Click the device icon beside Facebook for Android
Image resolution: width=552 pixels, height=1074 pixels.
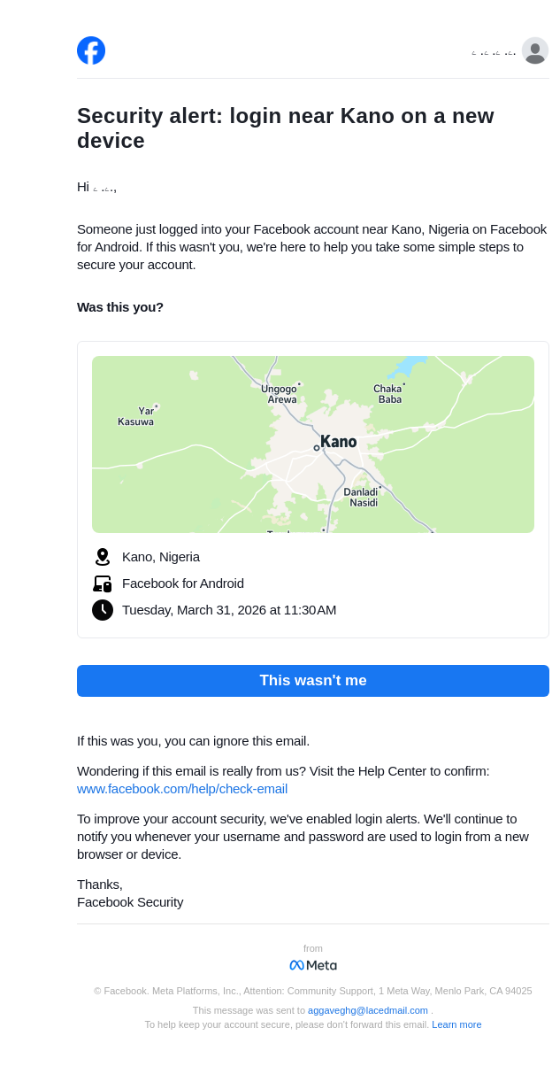[x=103, y=583]
